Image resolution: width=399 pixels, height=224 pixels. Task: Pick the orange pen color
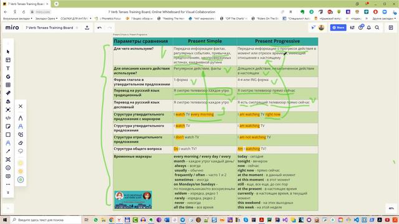(21, 171)
